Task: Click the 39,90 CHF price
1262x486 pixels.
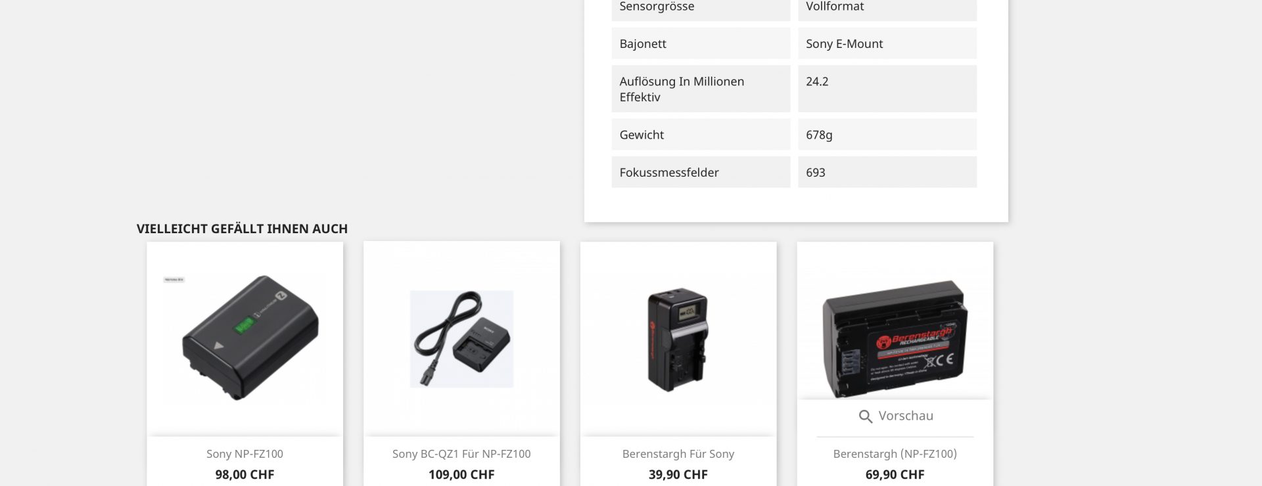Action: 678,475
